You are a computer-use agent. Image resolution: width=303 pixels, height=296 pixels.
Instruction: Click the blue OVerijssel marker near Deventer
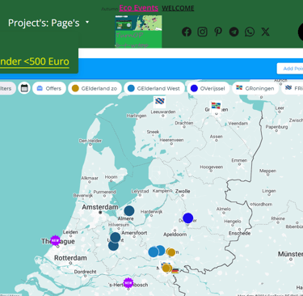coord(188,218)
